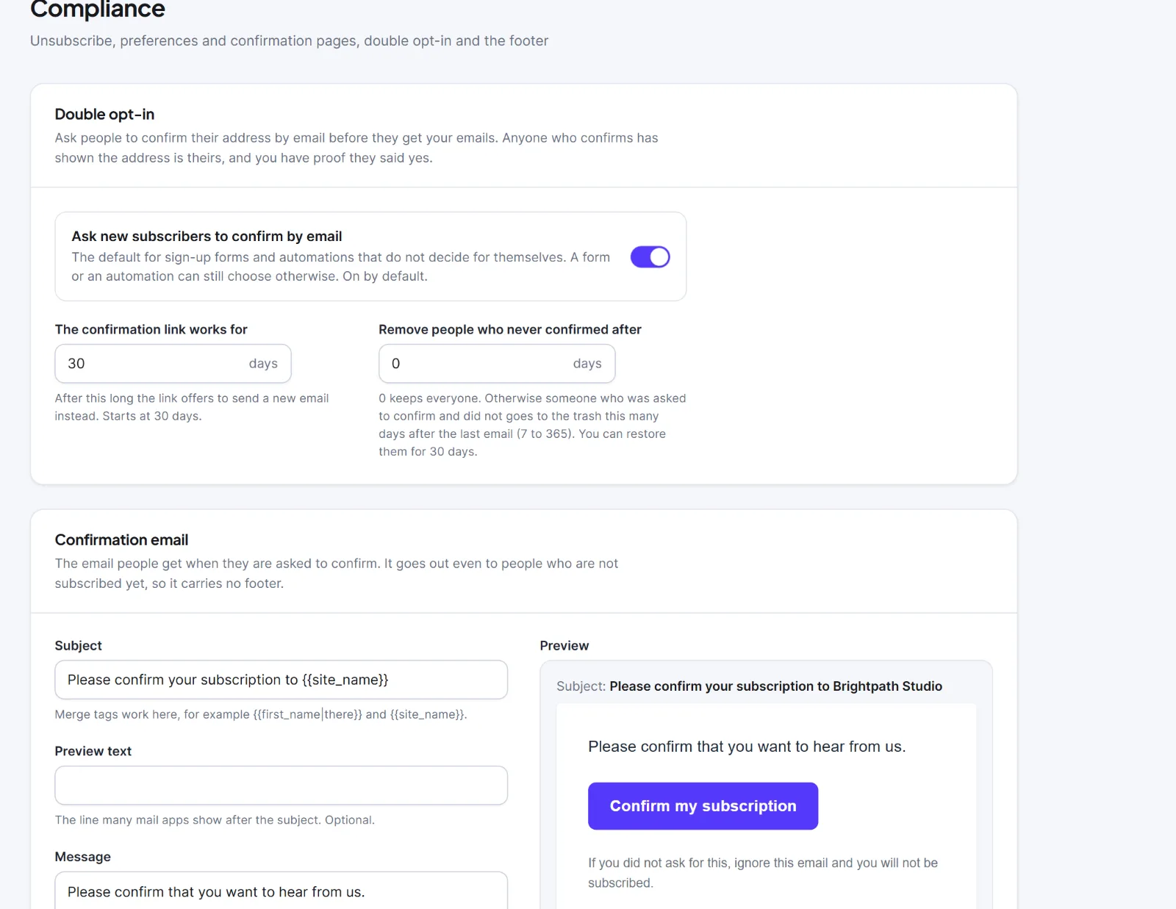Click the "Remove people who never confirmed after" label

(x=510, y=329)
